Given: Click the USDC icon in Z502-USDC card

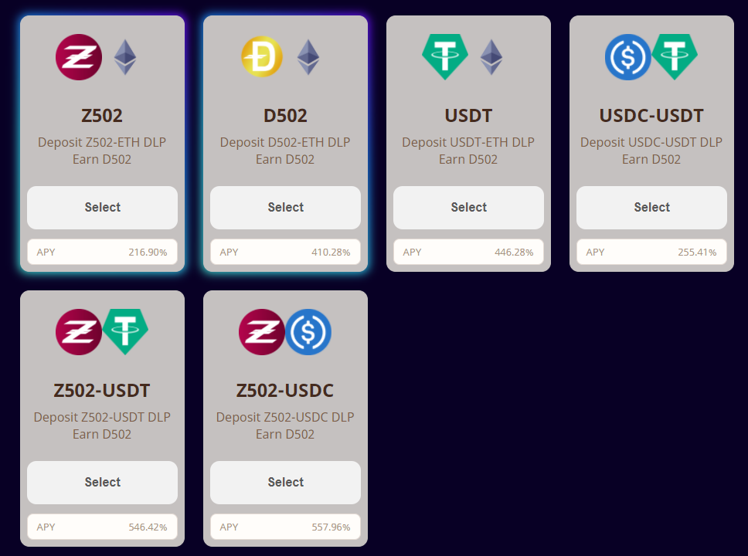Looking at the screenshot, I should (308, 332).
